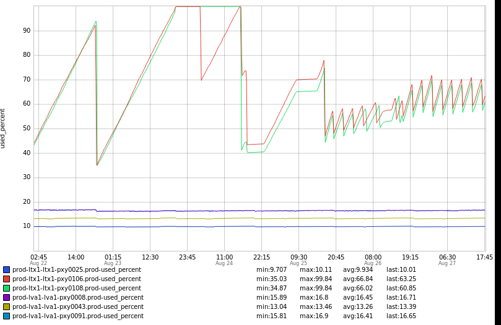The image size is (501, 325).
Task: Select the prod-lva1-lva1-pxy0091 legend label
Action: click(x=77, y=316)
